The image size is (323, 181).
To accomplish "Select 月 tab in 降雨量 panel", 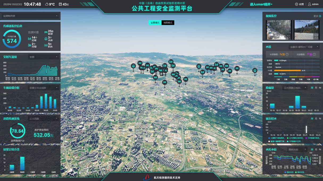I will pos(316,88).
